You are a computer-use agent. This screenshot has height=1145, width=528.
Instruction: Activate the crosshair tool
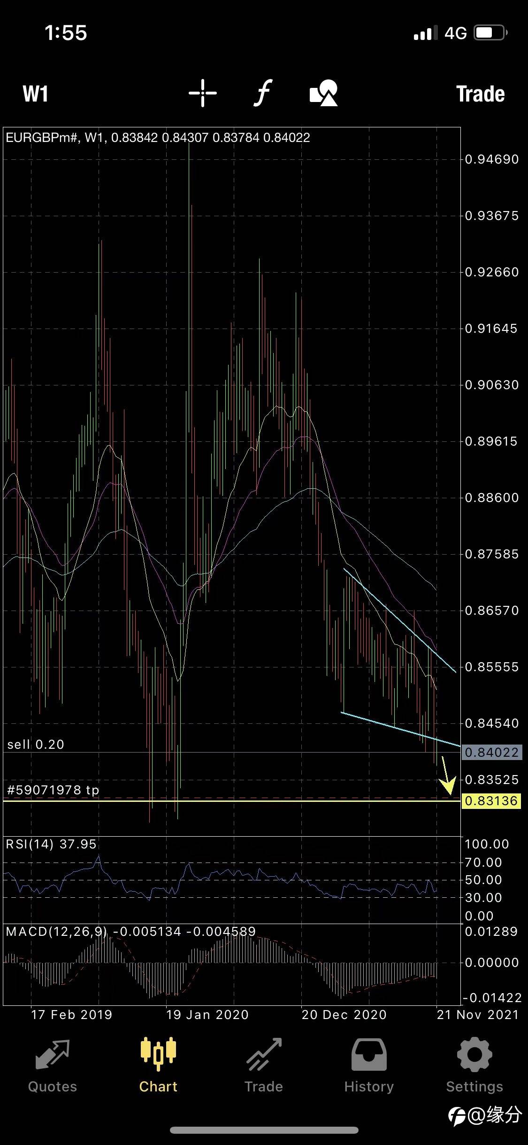[x=203, y=93]
